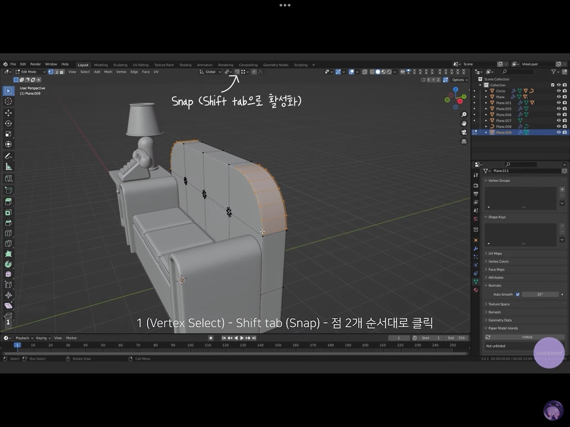570x427 pixels.
Task: Open the Output properties tab
Action: (x=476, y=193)
